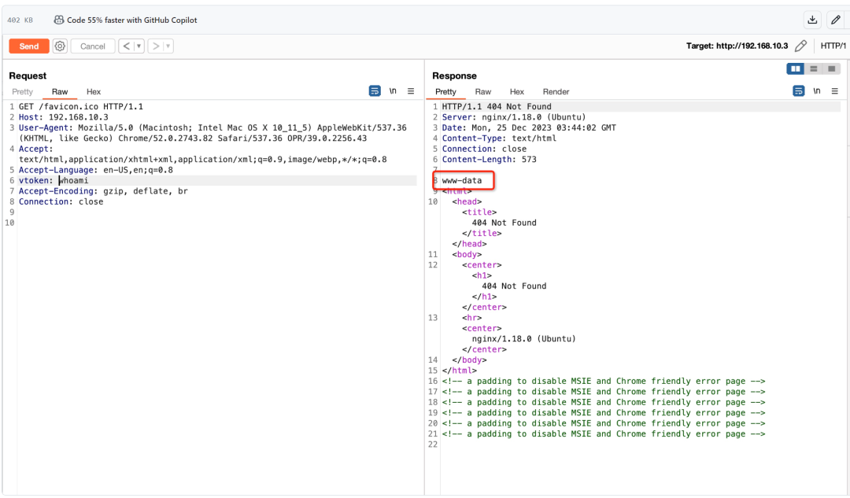Toggle show non-printable \n in Request pane
The image size is (850, 498).
coord(393,91)
